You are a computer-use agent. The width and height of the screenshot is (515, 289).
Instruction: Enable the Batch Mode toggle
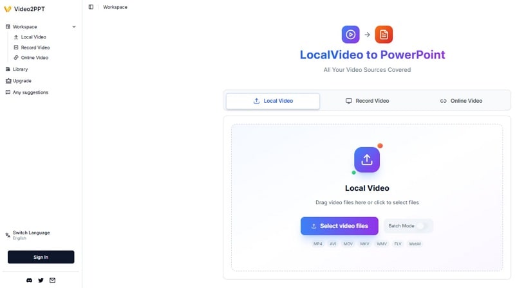click(422, 226)
